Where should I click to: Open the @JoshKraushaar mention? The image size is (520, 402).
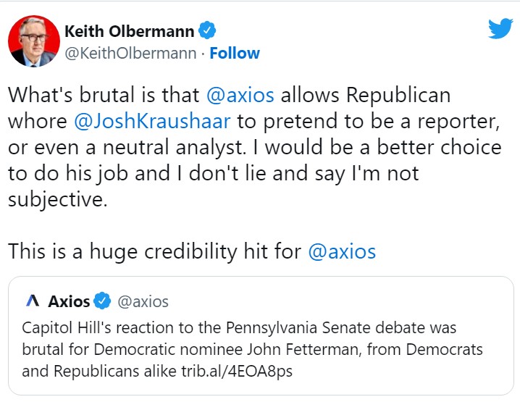152,121
